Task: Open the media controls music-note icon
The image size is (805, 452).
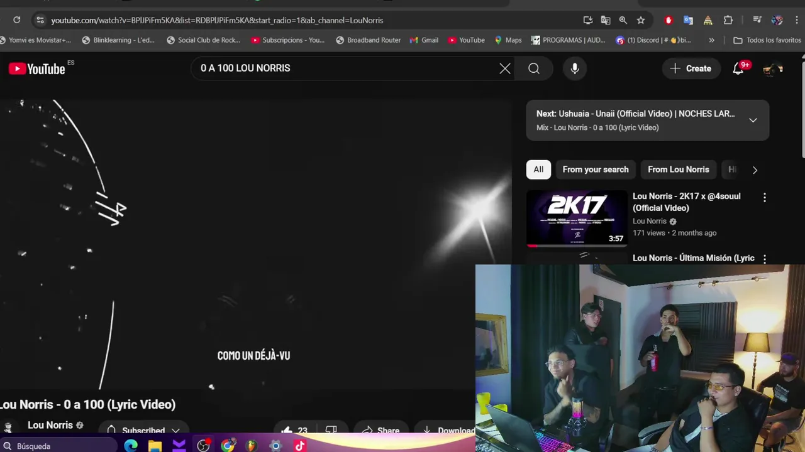Action: click(757, 20)
